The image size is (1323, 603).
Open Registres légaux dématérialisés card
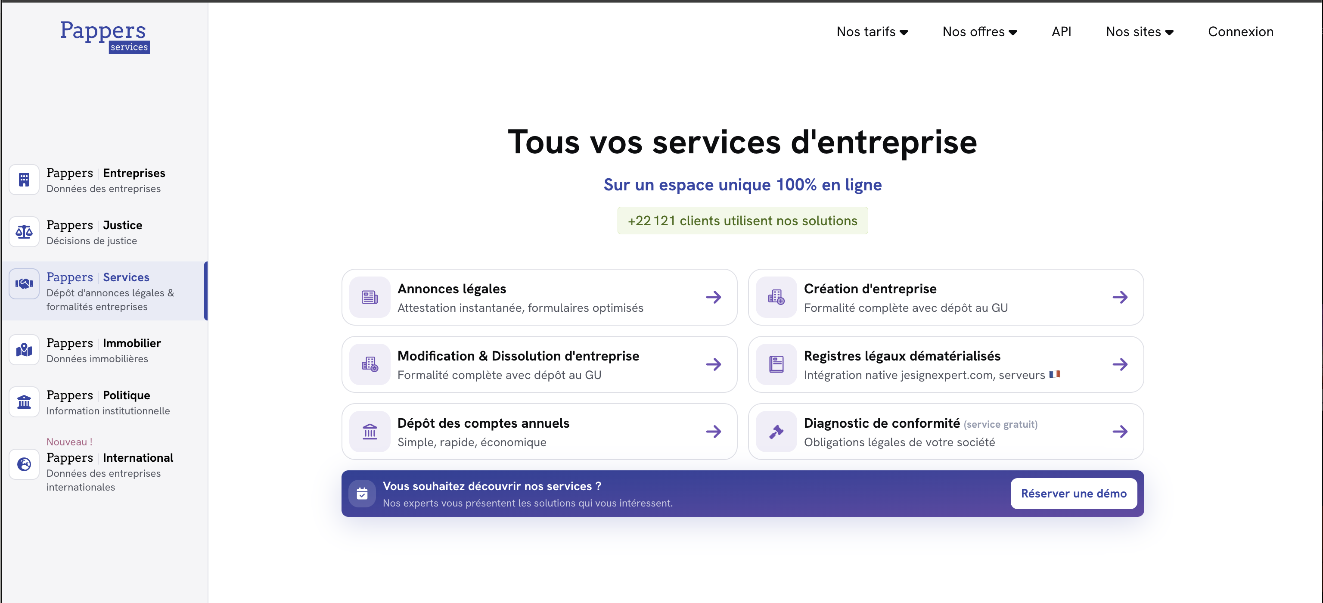coord(945,365)
